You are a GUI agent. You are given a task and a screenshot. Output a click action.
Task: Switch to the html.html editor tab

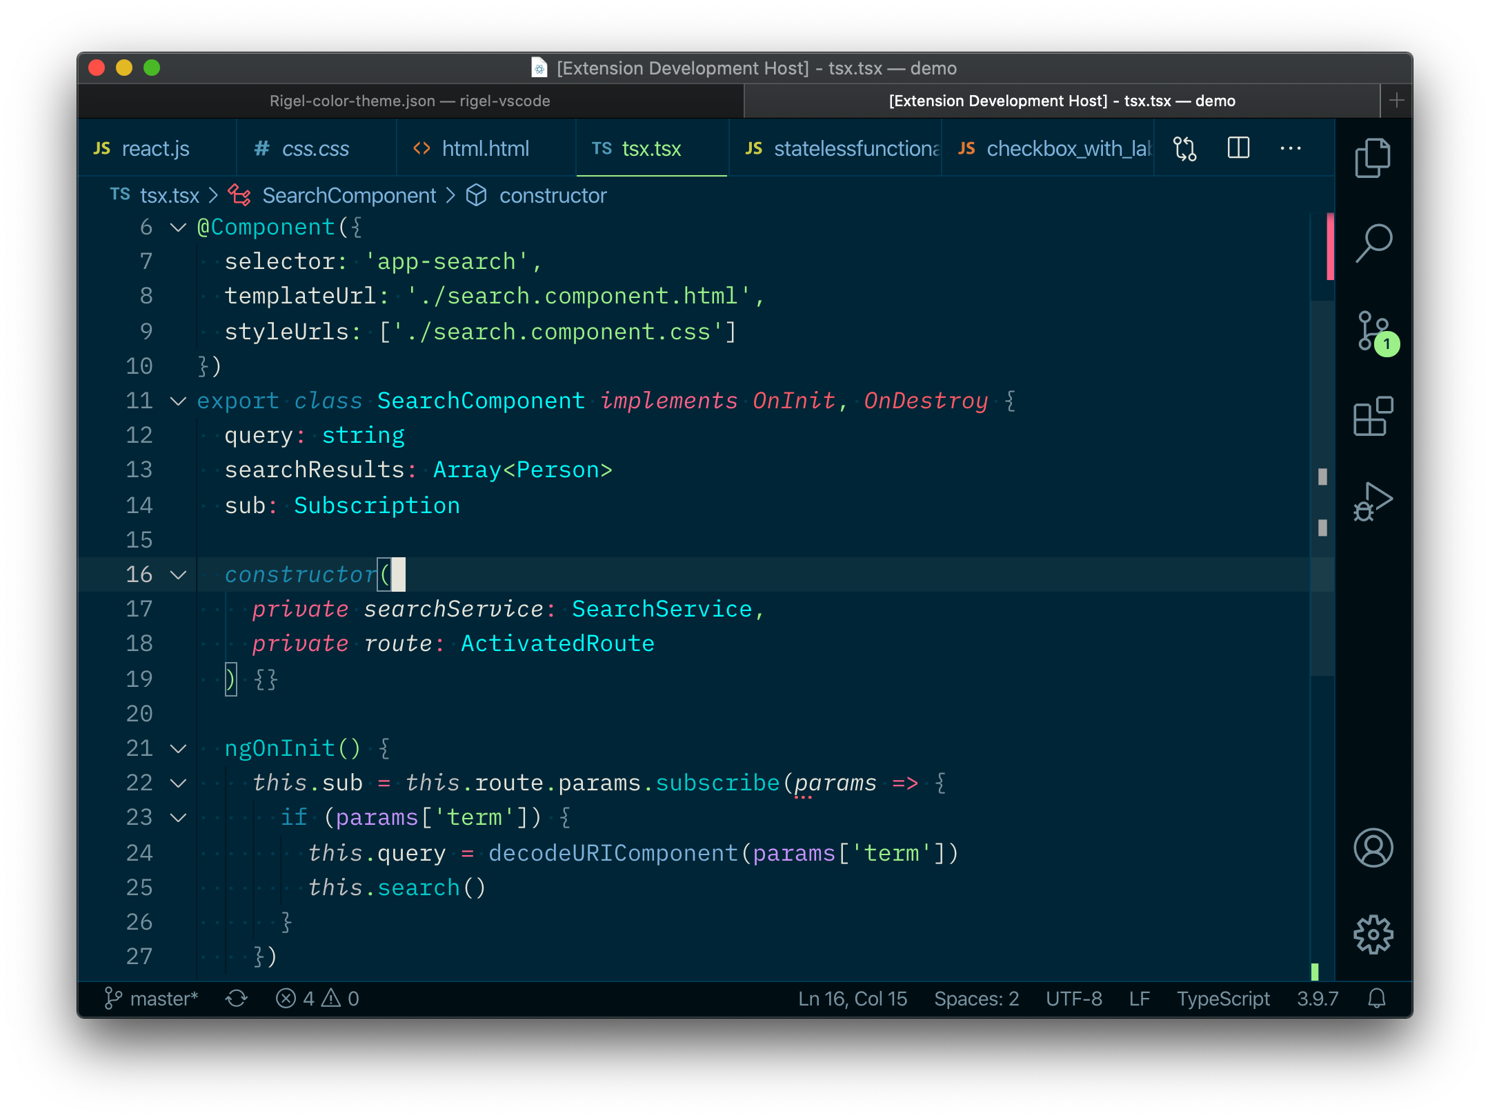pos(485,148)
